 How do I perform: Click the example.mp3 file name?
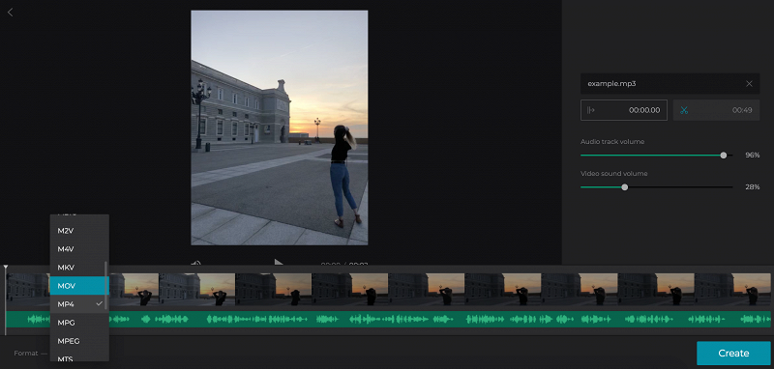tap(611, 84)
